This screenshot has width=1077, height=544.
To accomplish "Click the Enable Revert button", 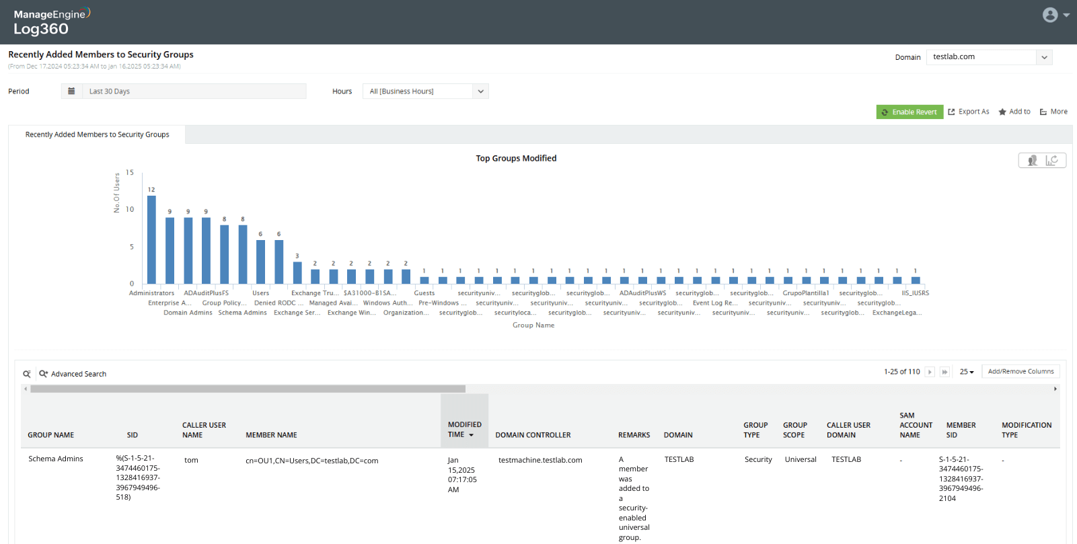I will coord(909,112).
